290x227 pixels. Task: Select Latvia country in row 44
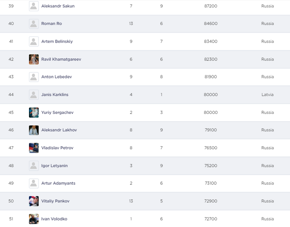tap(267, 94)
